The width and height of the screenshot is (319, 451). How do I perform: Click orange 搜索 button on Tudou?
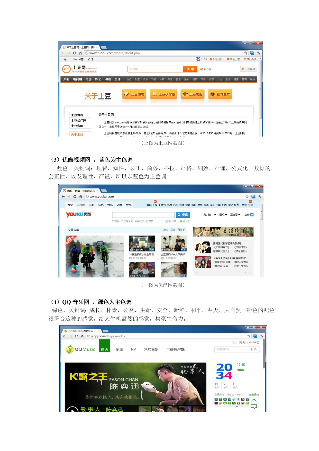pyautogui.click(x=190, y=69)
